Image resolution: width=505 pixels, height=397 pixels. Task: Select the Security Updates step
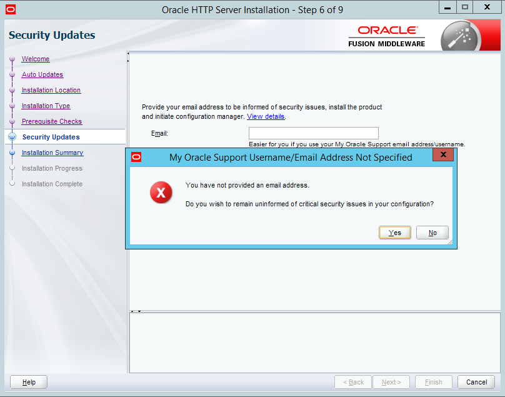51,137
